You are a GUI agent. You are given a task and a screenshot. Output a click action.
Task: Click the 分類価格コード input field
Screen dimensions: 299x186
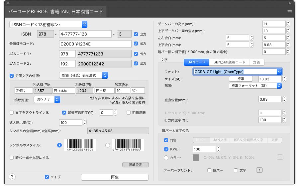95,44
